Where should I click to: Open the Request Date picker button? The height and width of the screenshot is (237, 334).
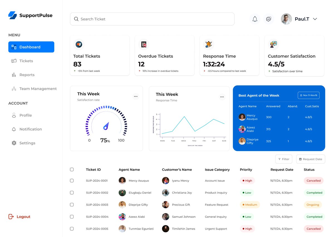[x=311, y=159]
